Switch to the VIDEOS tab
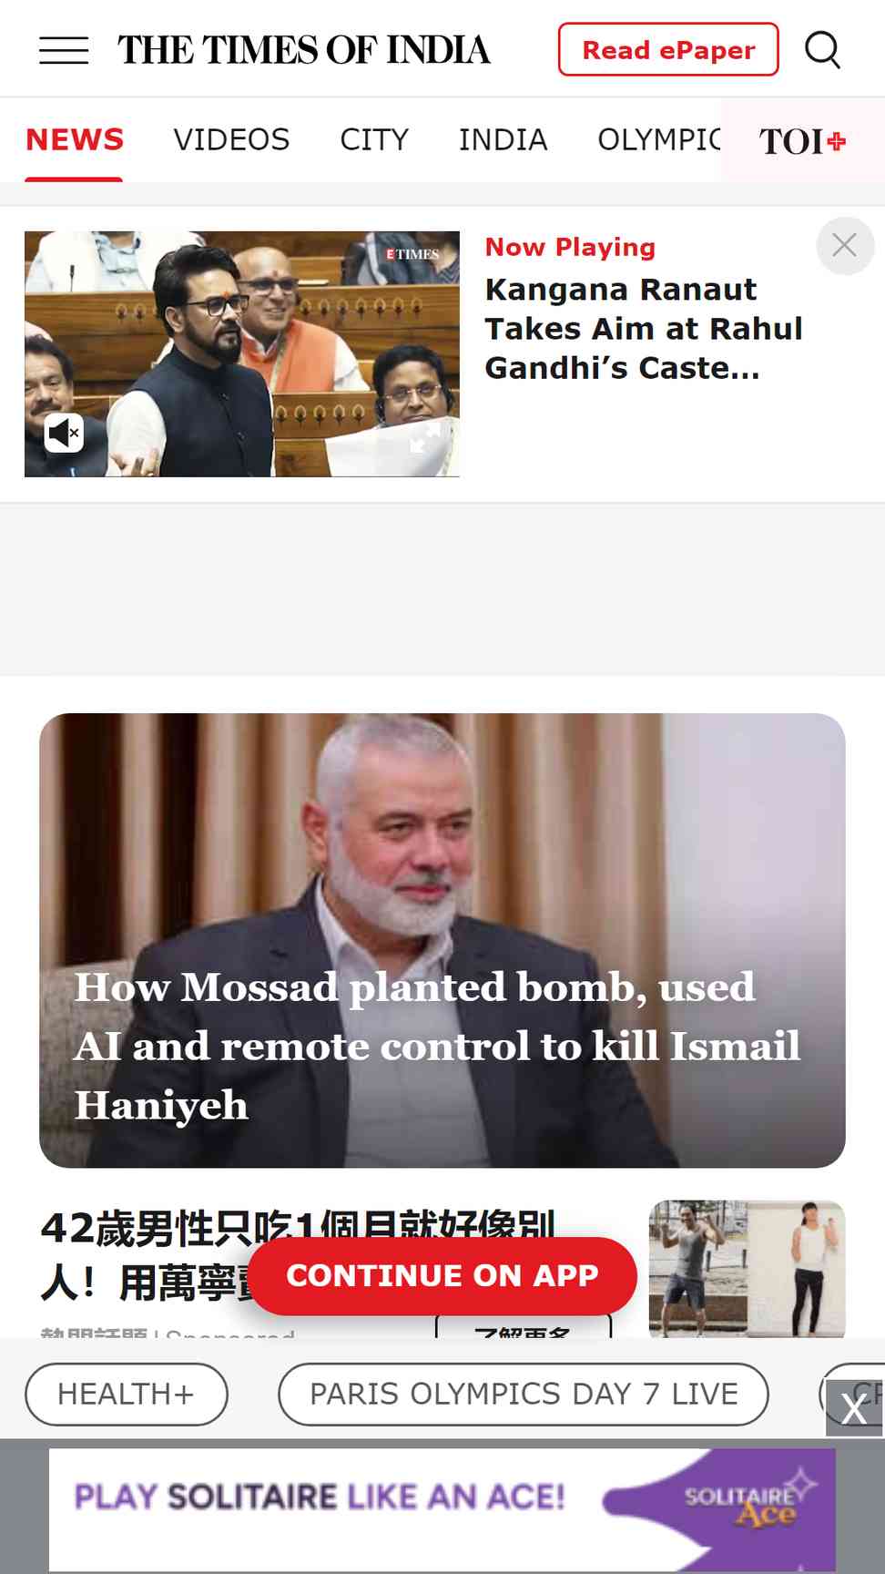 tap(231, 139)
